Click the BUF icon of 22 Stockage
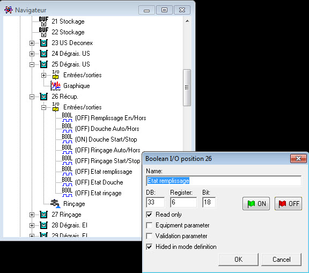 point(43,32)
